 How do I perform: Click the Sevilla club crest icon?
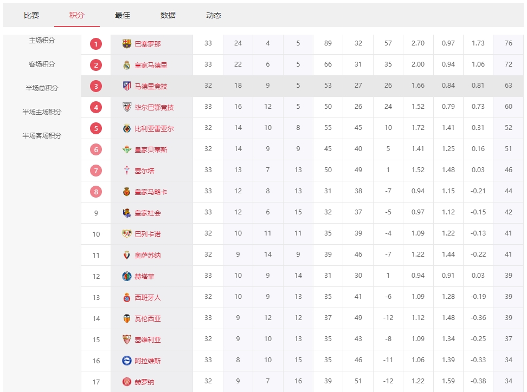coord(127,339)
